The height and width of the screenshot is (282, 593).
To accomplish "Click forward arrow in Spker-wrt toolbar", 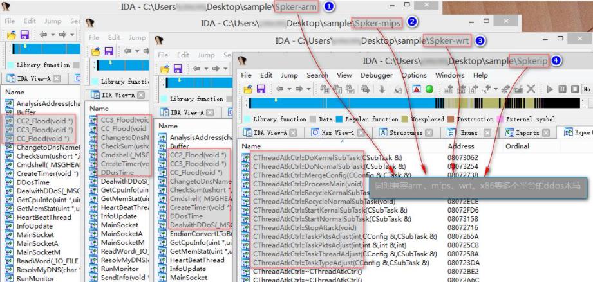I will pyautogui.click(x=216, y=68).
